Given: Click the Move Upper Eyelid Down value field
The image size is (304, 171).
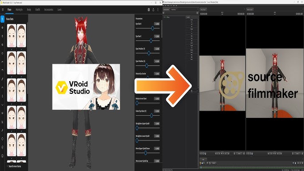Looking at the screenshot, I should tap(157, 148).
